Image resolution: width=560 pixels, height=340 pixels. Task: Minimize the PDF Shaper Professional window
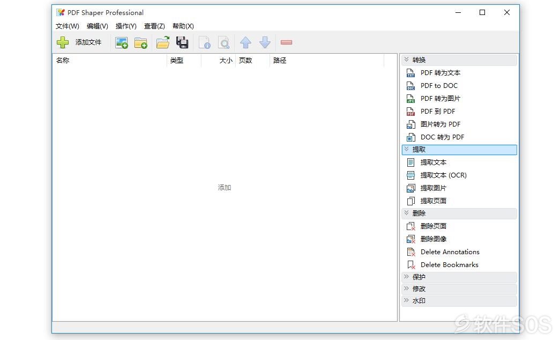click(x=458, y=12)
